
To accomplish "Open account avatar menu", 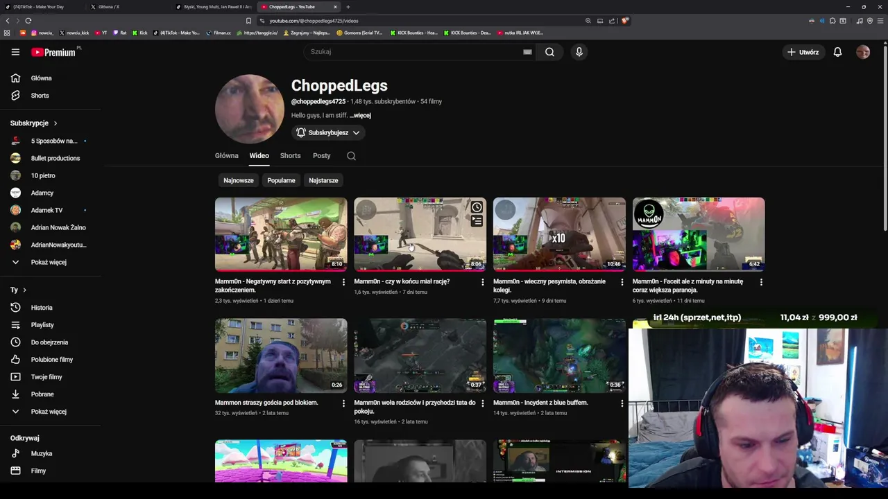I will [863, 52].
